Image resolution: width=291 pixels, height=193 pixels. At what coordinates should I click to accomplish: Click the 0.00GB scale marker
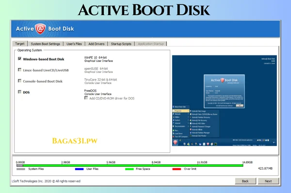click(x=20, y=162)
